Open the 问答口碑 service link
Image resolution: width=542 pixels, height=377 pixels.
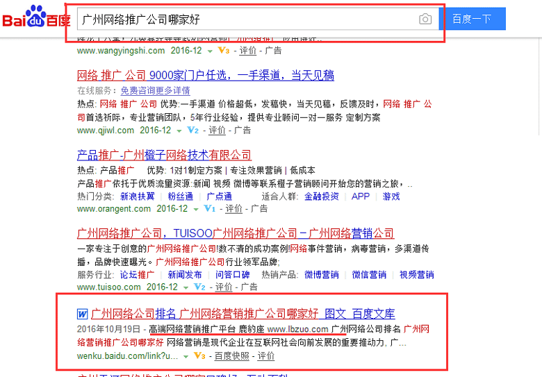(232, 275)
